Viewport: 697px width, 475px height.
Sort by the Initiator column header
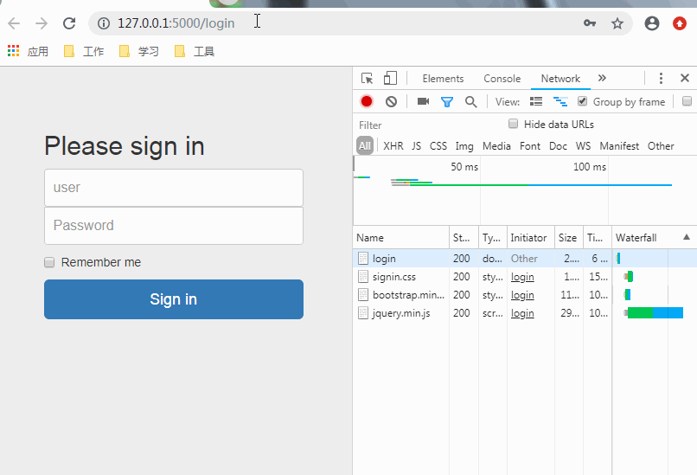tap(530, 237)
